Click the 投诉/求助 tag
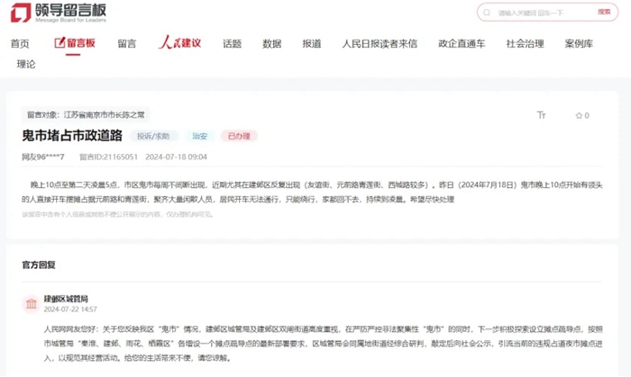 pos(153,136)
